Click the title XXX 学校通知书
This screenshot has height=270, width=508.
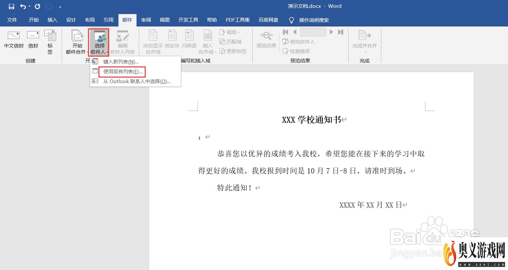pos(311,120)
